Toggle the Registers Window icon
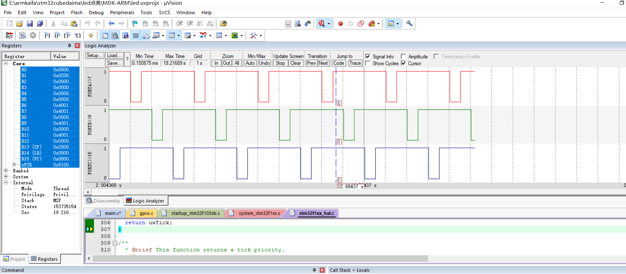The image size is (626, 274). click(136, 35)
